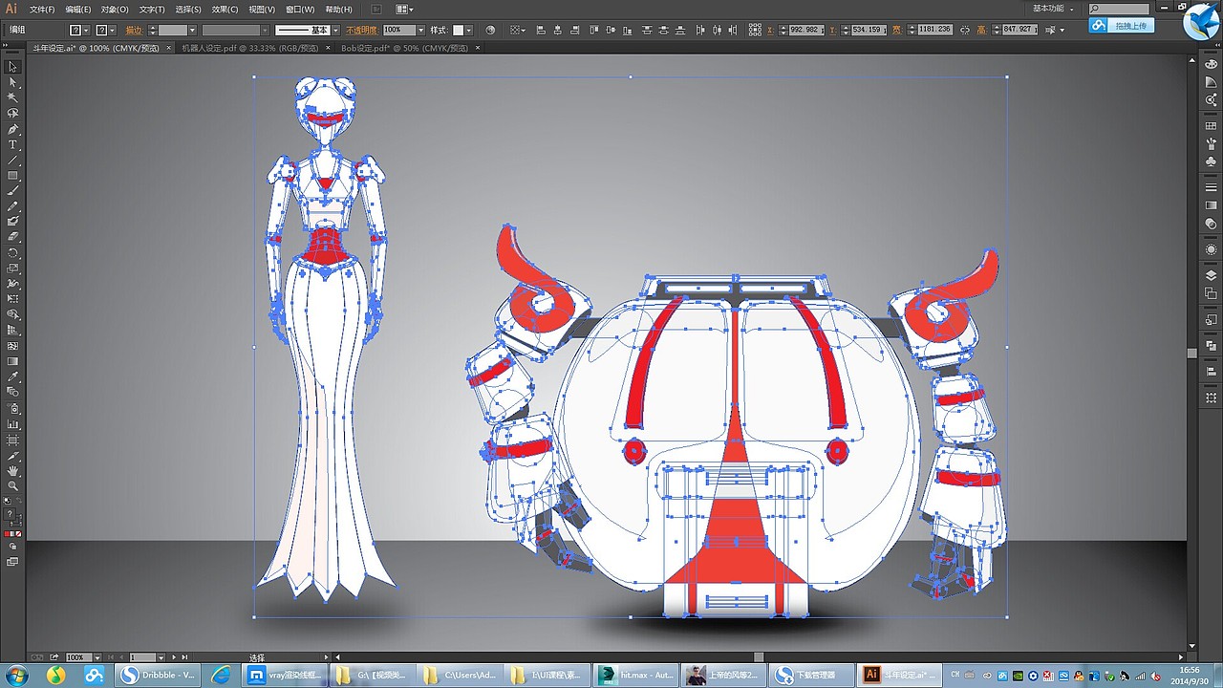
Task: Open the 基本功能 workspace switcher
Action: point(1053,9)
